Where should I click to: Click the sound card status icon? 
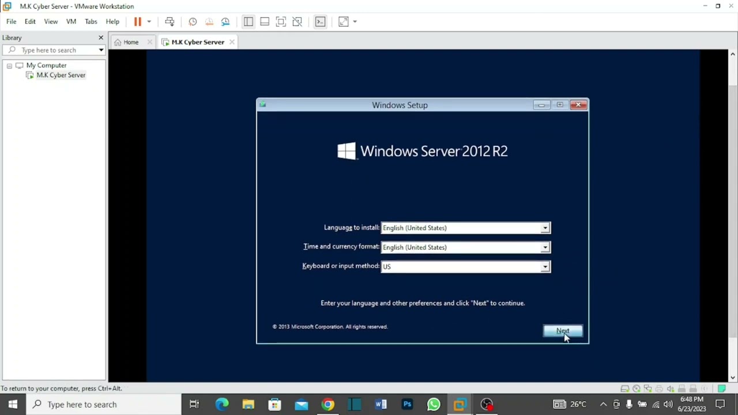pyautogui.click(x=671, y=388)
